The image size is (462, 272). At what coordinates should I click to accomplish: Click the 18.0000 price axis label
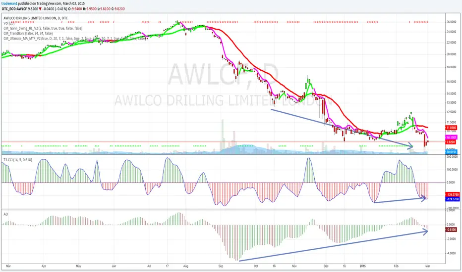pyautogui.click(x=452, y=67)
